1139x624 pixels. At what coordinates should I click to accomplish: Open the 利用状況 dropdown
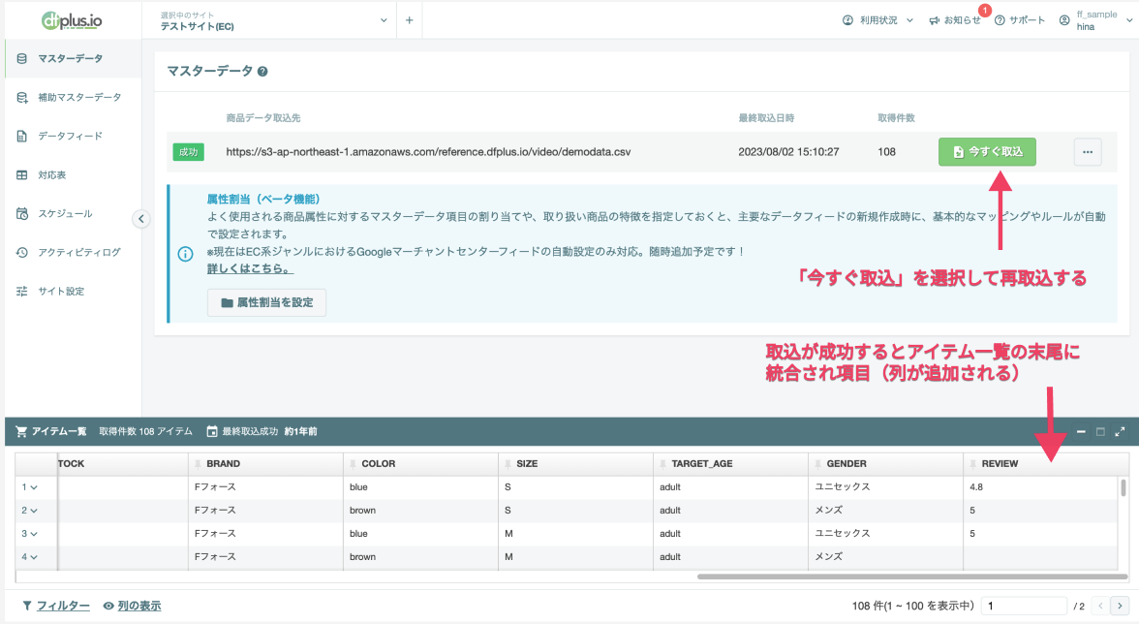(x=877, y=20)
